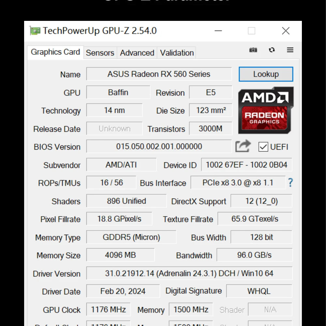
Task: Switch to the Sensors tab
Action: pyautogui.click(x=100, y=53)
